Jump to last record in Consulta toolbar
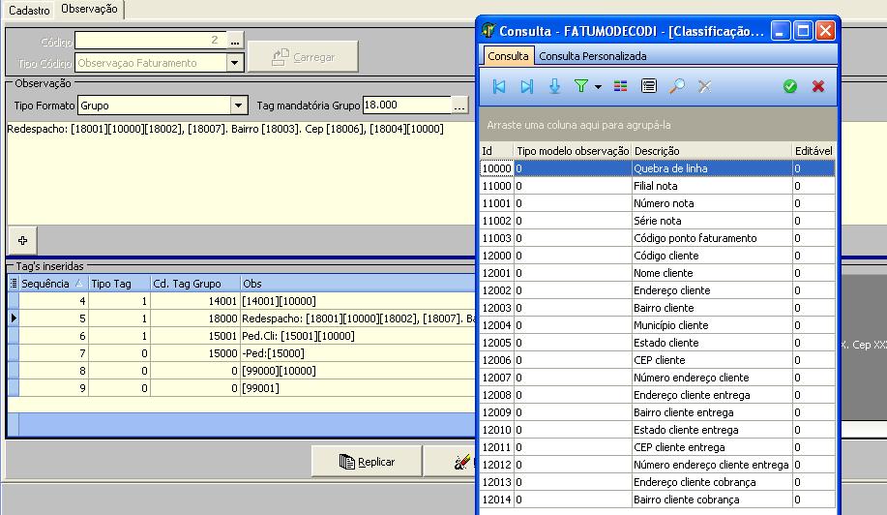Viewport: 887px width, 515px height. (x=526, y=86)
